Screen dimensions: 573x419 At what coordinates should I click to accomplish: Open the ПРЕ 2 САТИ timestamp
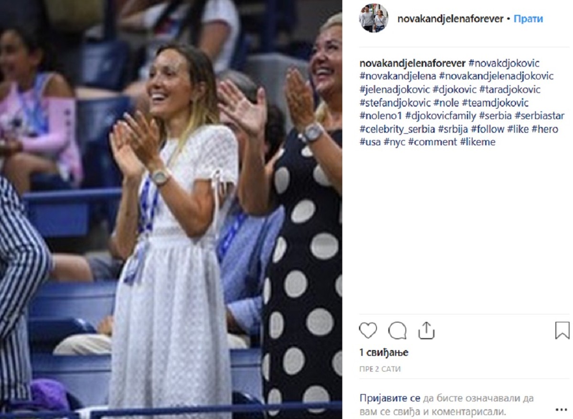point(380,369)
